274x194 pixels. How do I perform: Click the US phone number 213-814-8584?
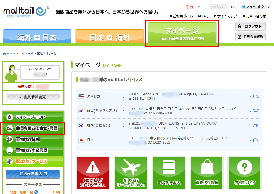[x=144, y=99]
